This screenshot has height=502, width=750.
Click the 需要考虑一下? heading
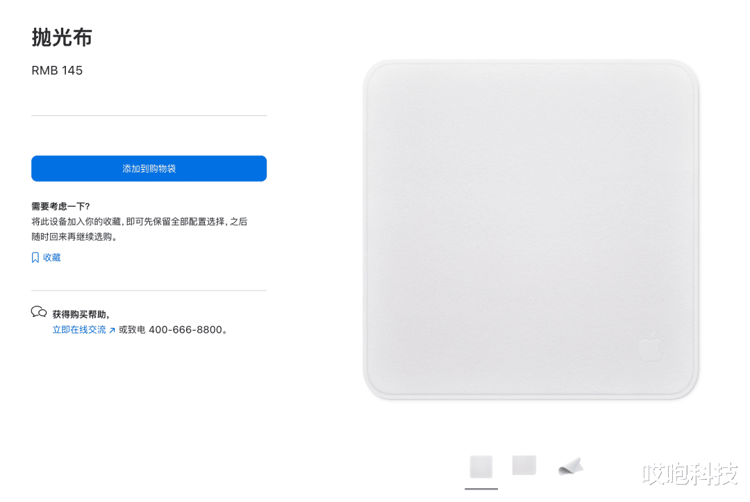point(60,207)
